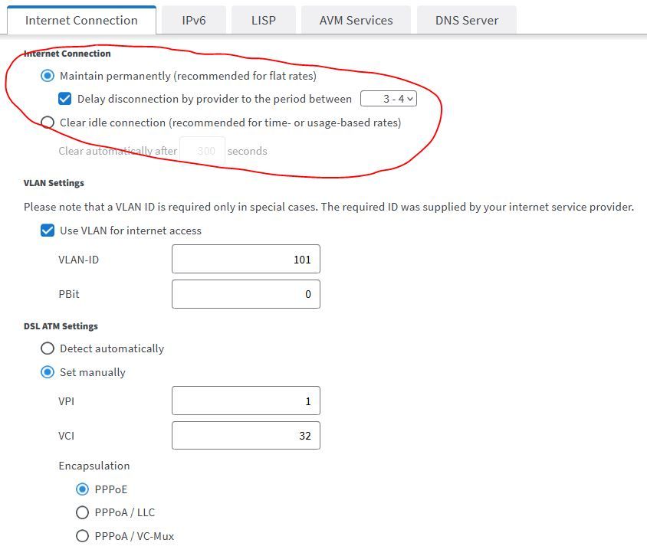The height and width of the screenshot is (556, 647).
Task: Select Maintain permanently radio option
Action: [48, 76]
